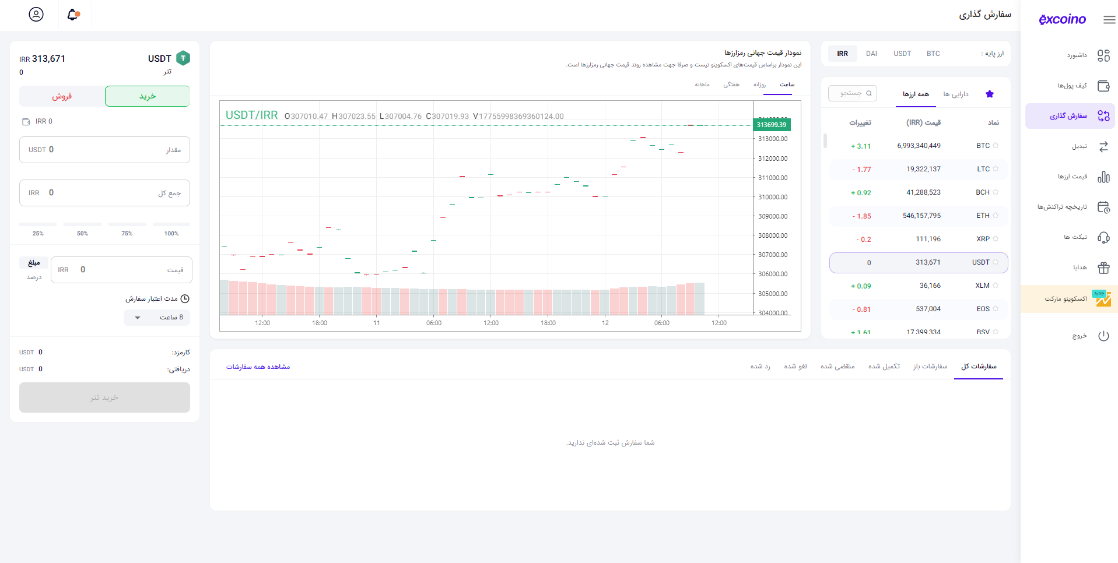Favorite ETH with its star

[x=996, y=216]
